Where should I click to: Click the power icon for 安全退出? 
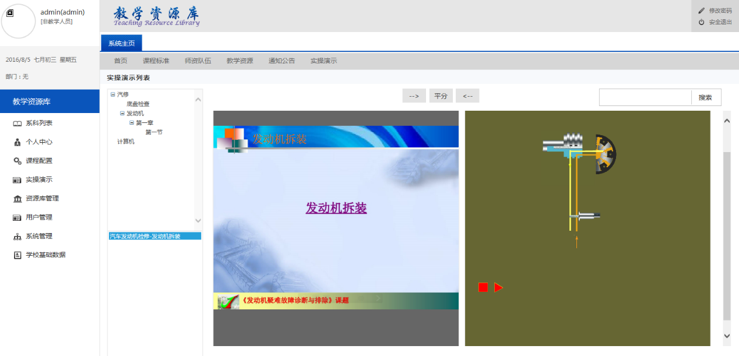click(701, 22)
